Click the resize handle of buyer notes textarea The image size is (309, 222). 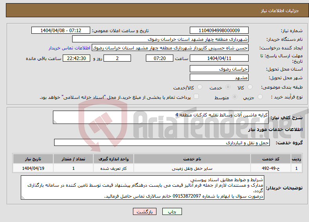point(23,198)
